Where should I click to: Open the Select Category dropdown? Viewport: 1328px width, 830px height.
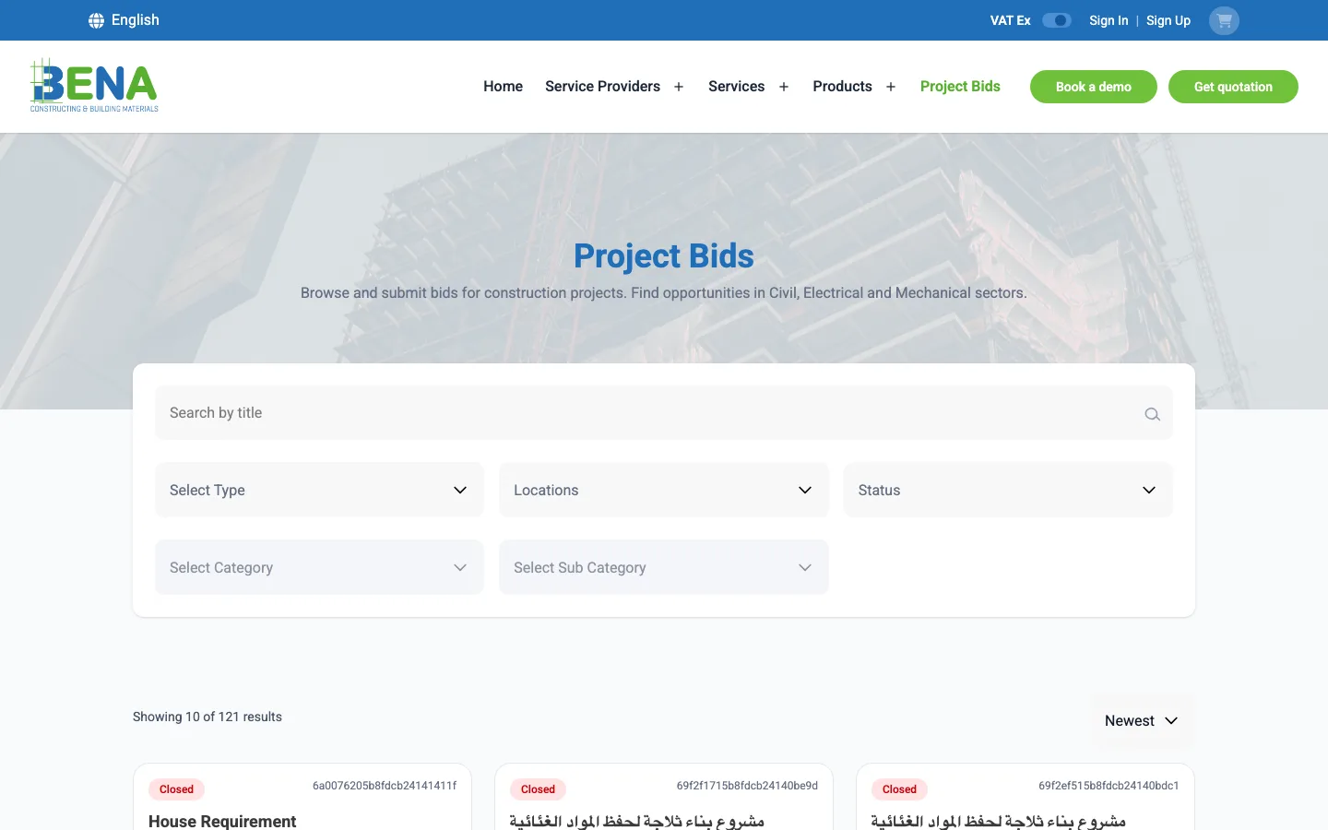coord(319,567)
